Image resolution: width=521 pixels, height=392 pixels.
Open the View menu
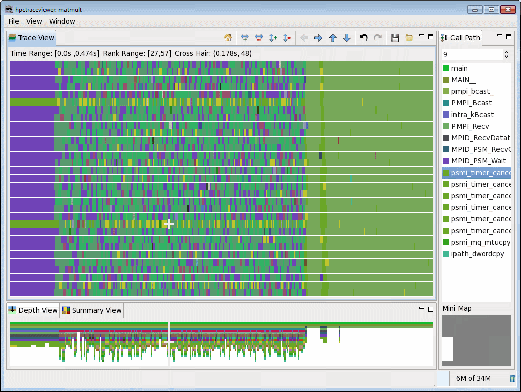tap(34, 21)
